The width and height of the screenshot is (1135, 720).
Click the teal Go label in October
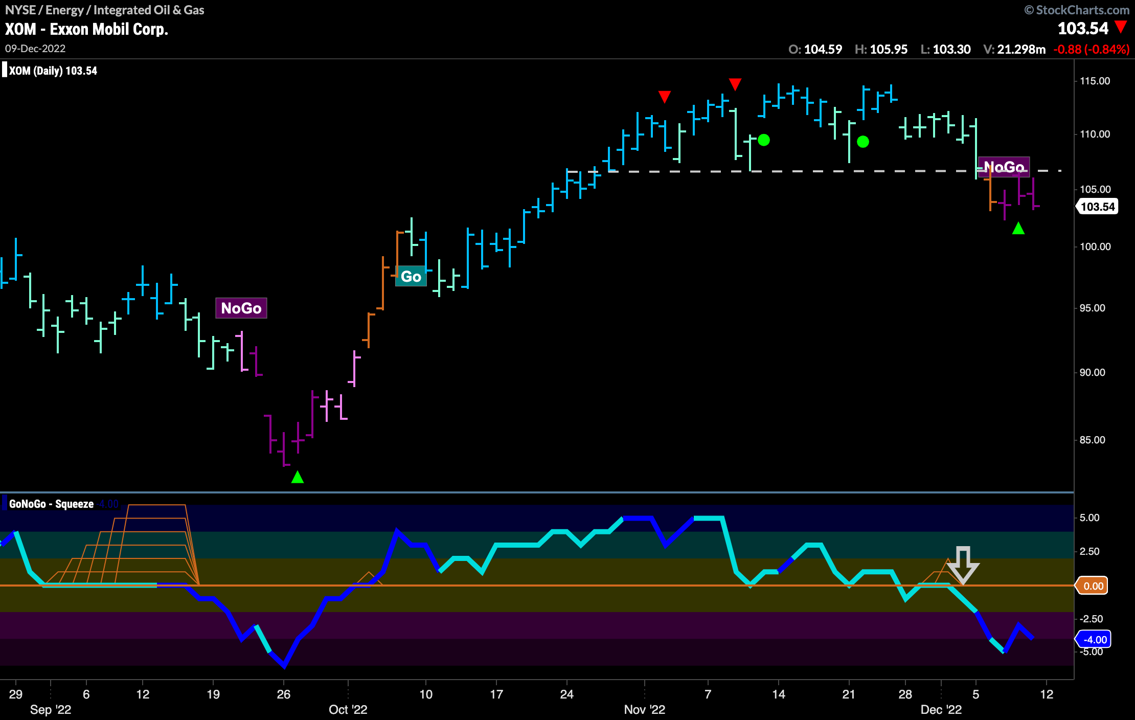411,277
